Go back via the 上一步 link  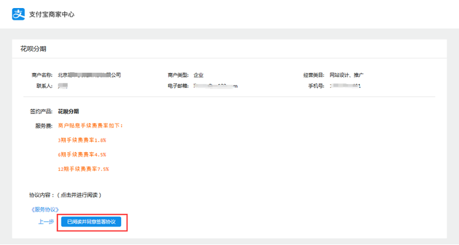click(47, 222)
